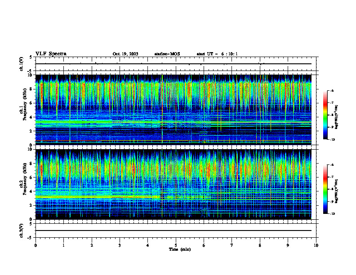Click the ch.2 spectrogram color scale bar
This screenshot has height=275, width=356.
tap(325, 189)
